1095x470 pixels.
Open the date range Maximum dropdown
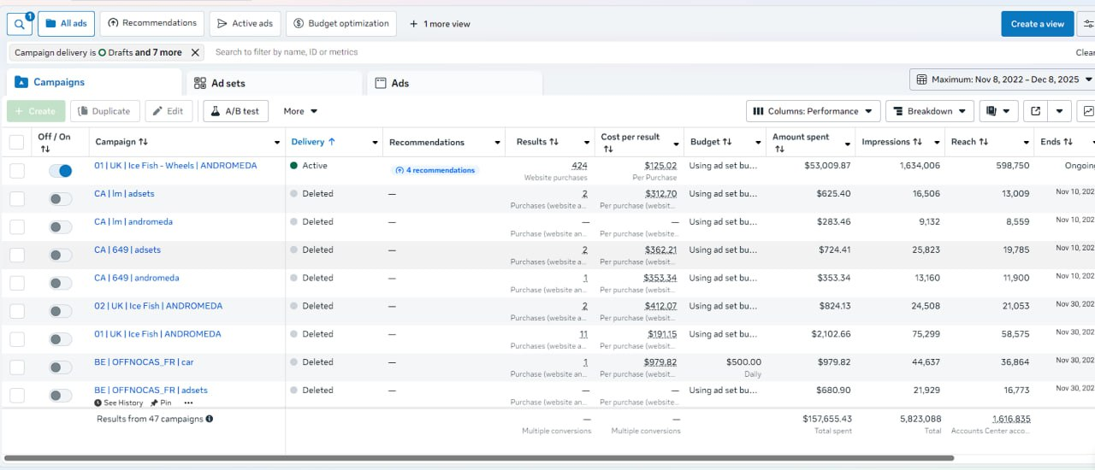pyautogui.click(x=1003, y=79)
